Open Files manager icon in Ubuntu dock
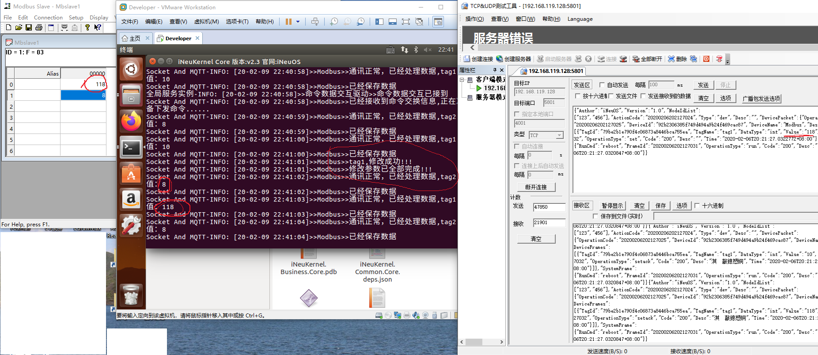Viewport: 818px width, 355px height. 131,95
